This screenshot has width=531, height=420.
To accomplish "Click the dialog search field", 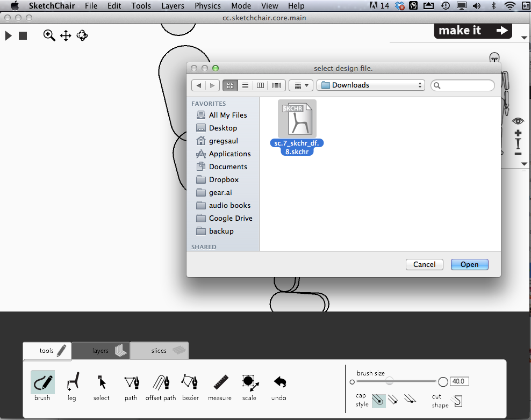I will (463, 85).
